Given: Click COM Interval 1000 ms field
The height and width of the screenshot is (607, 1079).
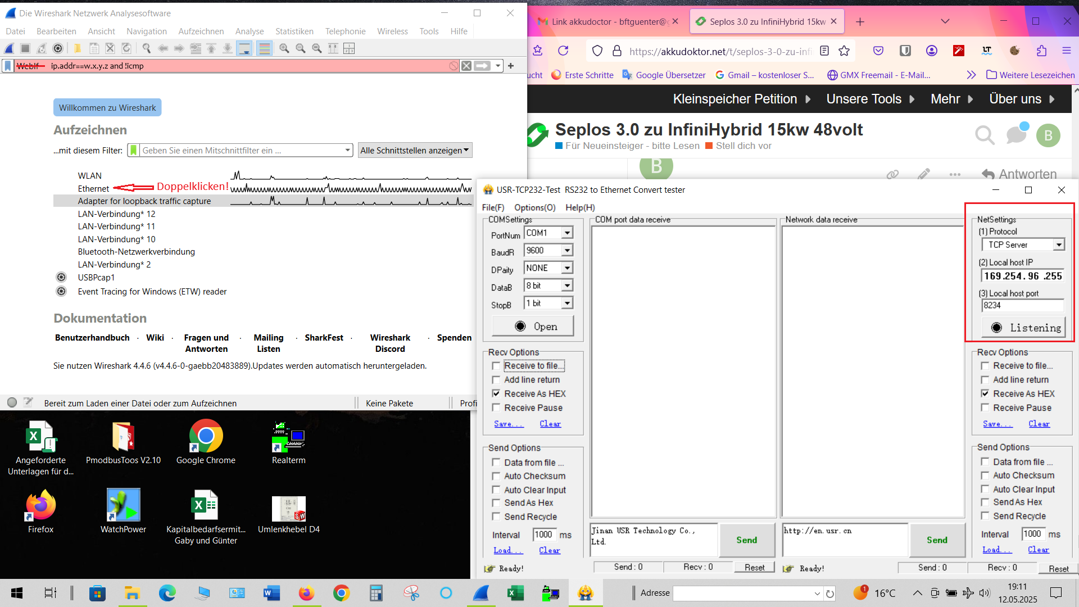Looking at the screenshot, I should (544, 535).
